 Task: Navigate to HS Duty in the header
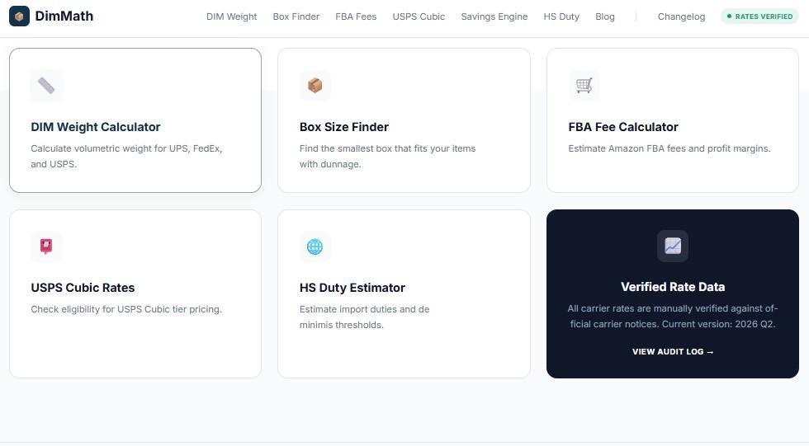pos(561,16)
